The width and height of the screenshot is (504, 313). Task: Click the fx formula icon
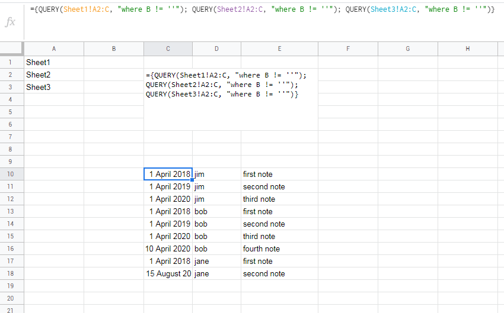tap(10, 22)
